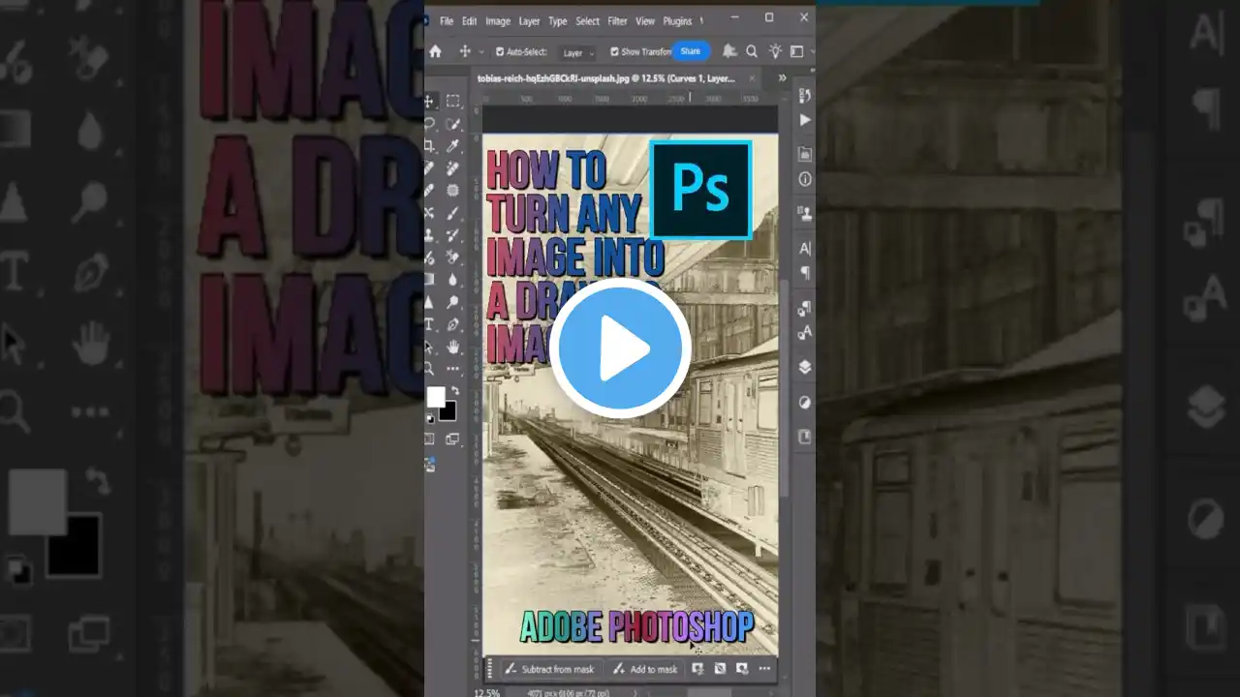Select the Hand tool
The image size is (1240, 697).
click(x=452, y=347)
